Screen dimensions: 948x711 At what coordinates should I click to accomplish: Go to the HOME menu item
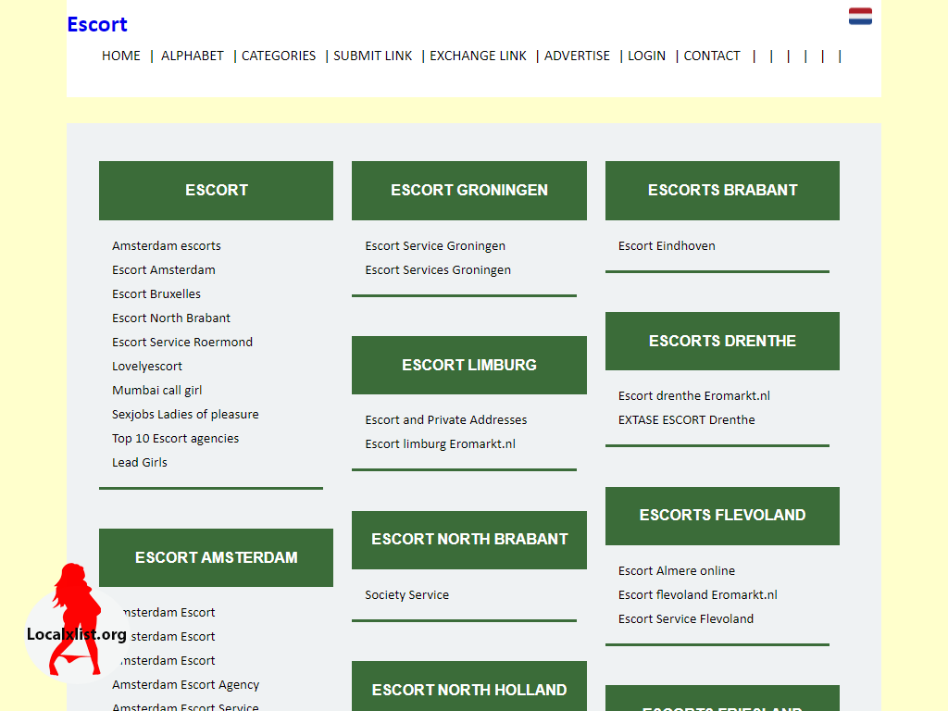click(x=121, y=56)
